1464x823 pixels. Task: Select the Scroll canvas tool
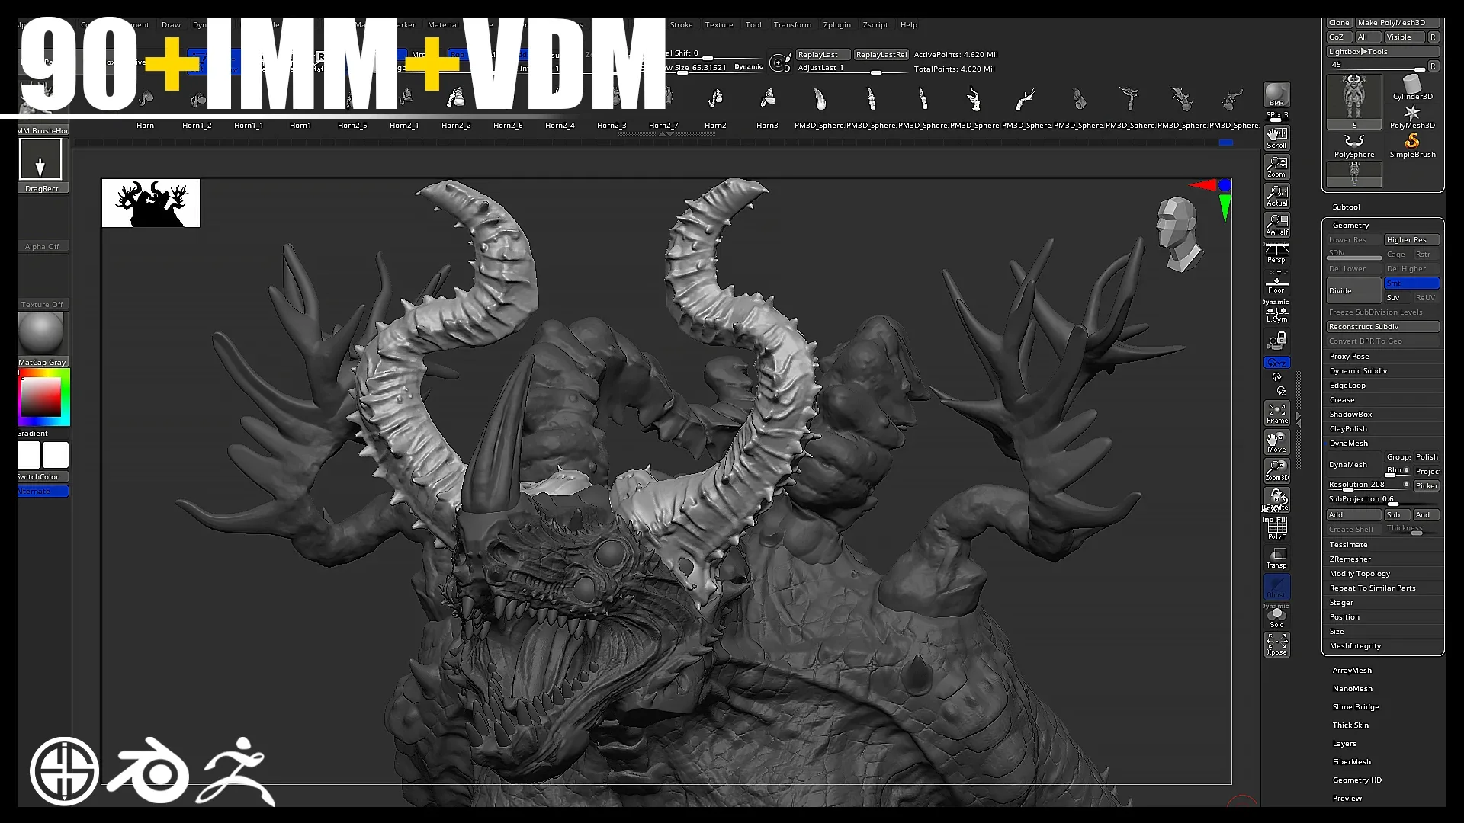[1276, 138]
